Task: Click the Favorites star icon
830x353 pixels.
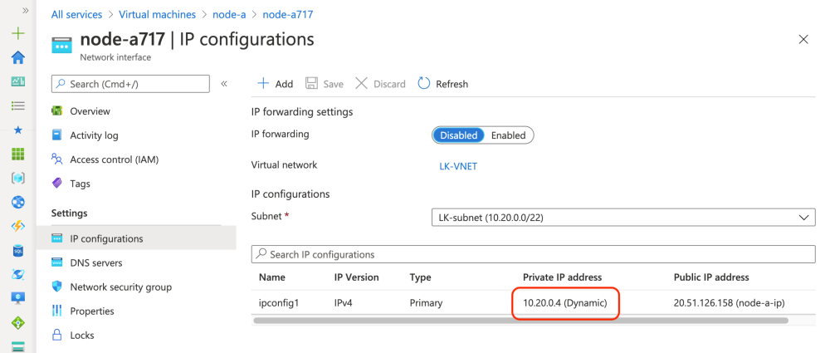Action: [17, 130]
